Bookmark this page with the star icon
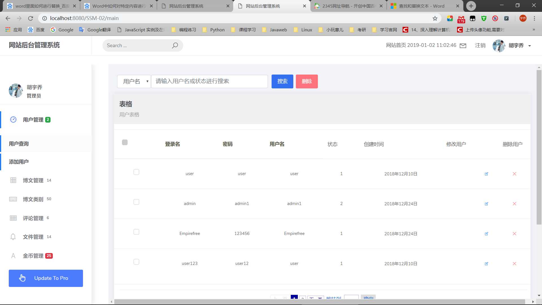The image size is (542, 305). click(435, 18)
